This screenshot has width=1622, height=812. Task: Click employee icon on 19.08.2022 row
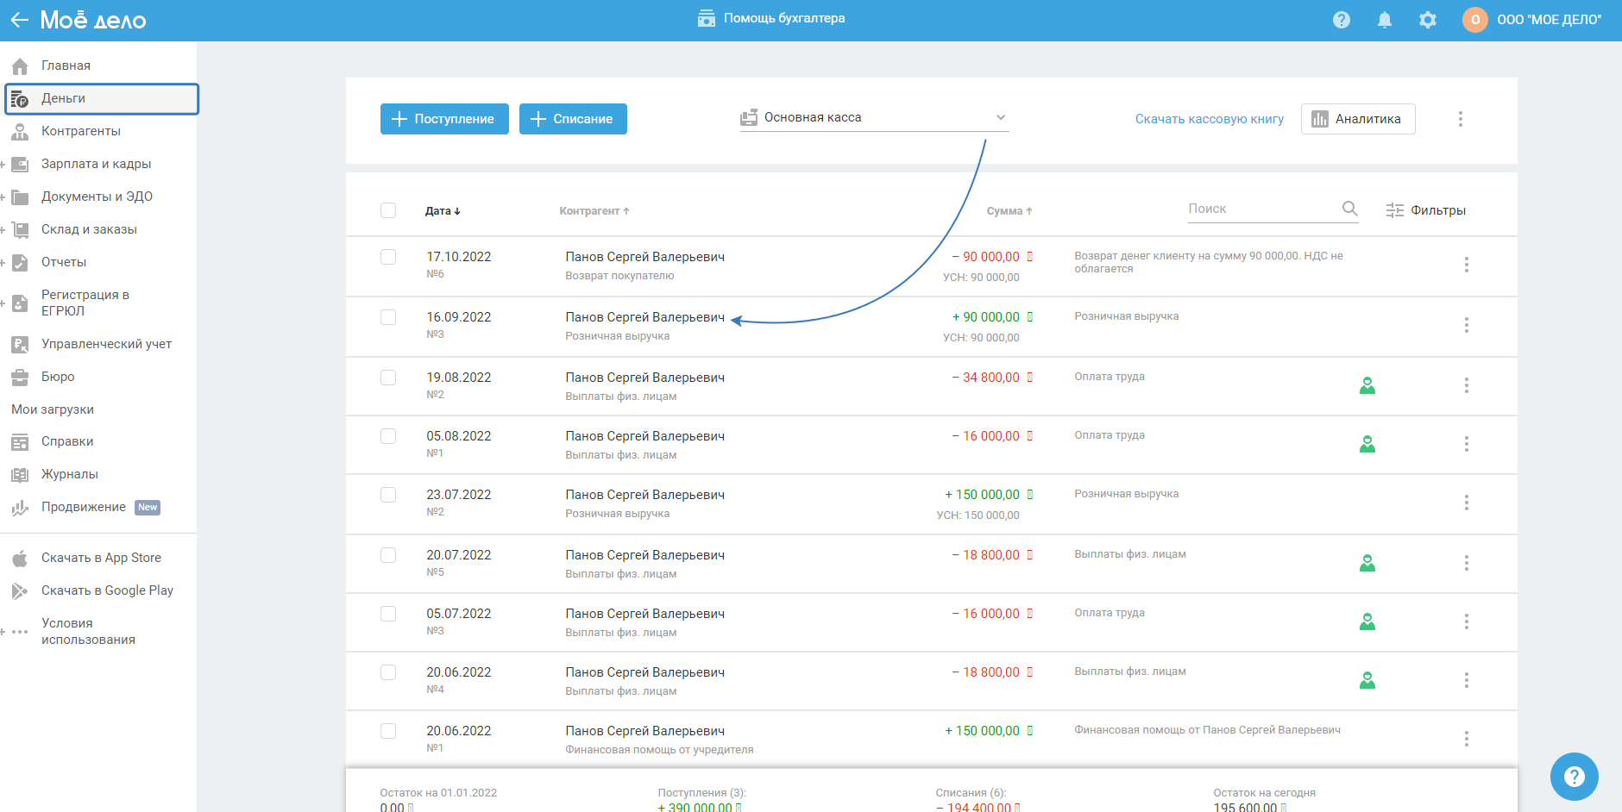click(x=1367, y=385)
